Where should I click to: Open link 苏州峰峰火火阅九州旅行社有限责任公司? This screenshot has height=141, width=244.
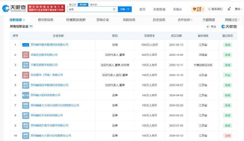(x=55, y=105)
